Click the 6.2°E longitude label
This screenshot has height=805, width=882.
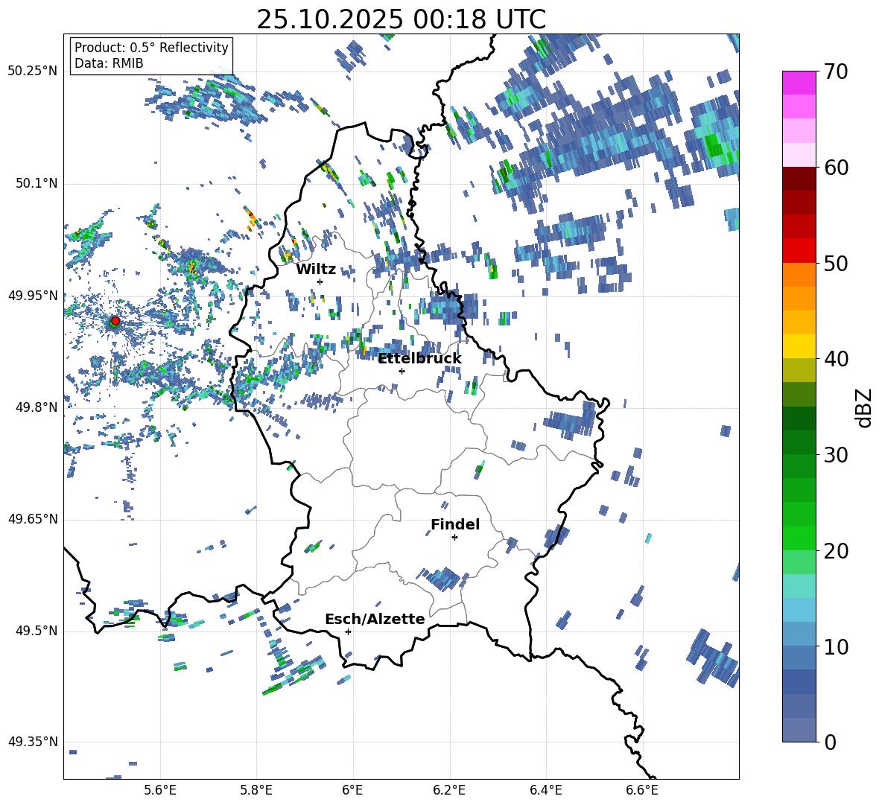(x=449, y=790)
